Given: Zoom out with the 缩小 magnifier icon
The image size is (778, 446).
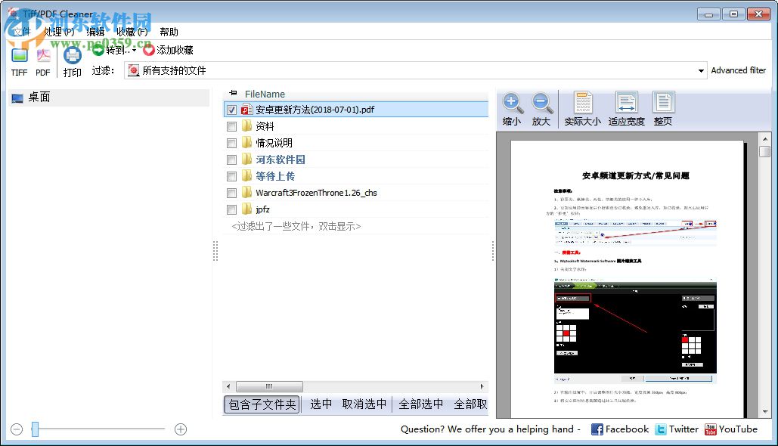Looking at the screenshot, I should tap(512, 103).
